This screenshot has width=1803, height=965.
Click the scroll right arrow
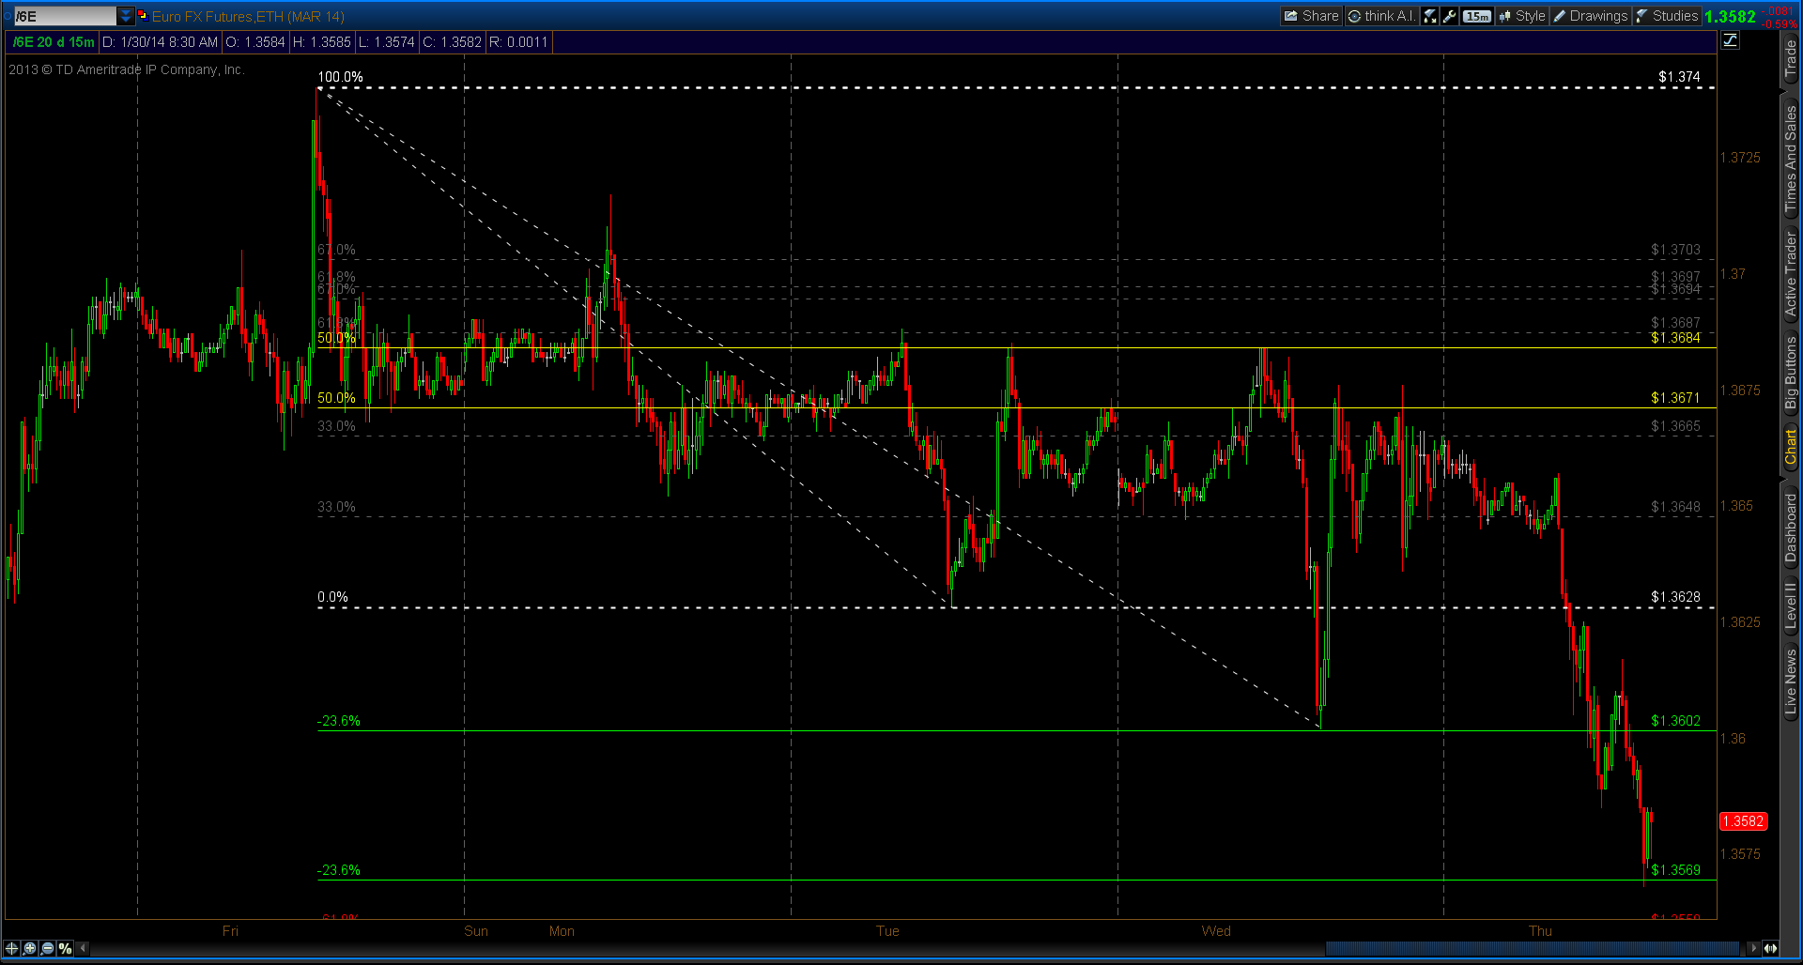point(1752,948)
